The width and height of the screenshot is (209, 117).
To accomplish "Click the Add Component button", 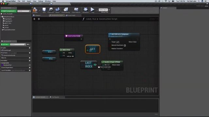I will 9,11.
